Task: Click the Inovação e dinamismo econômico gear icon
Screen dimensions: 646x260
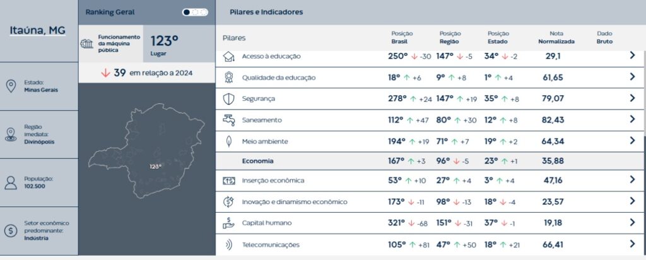Action: (x=228, y=202)
